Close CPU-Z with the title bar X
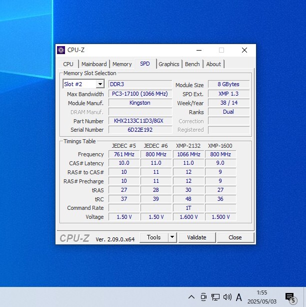 point(244,50)
